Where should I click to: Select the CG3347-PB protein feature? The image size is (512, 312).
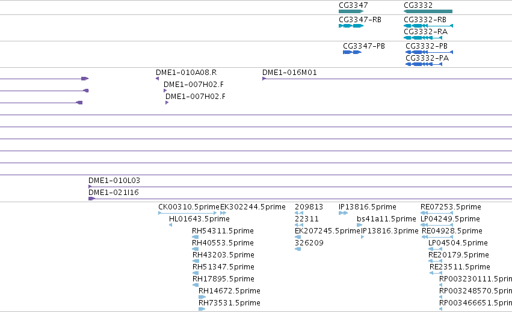[352, 52]
